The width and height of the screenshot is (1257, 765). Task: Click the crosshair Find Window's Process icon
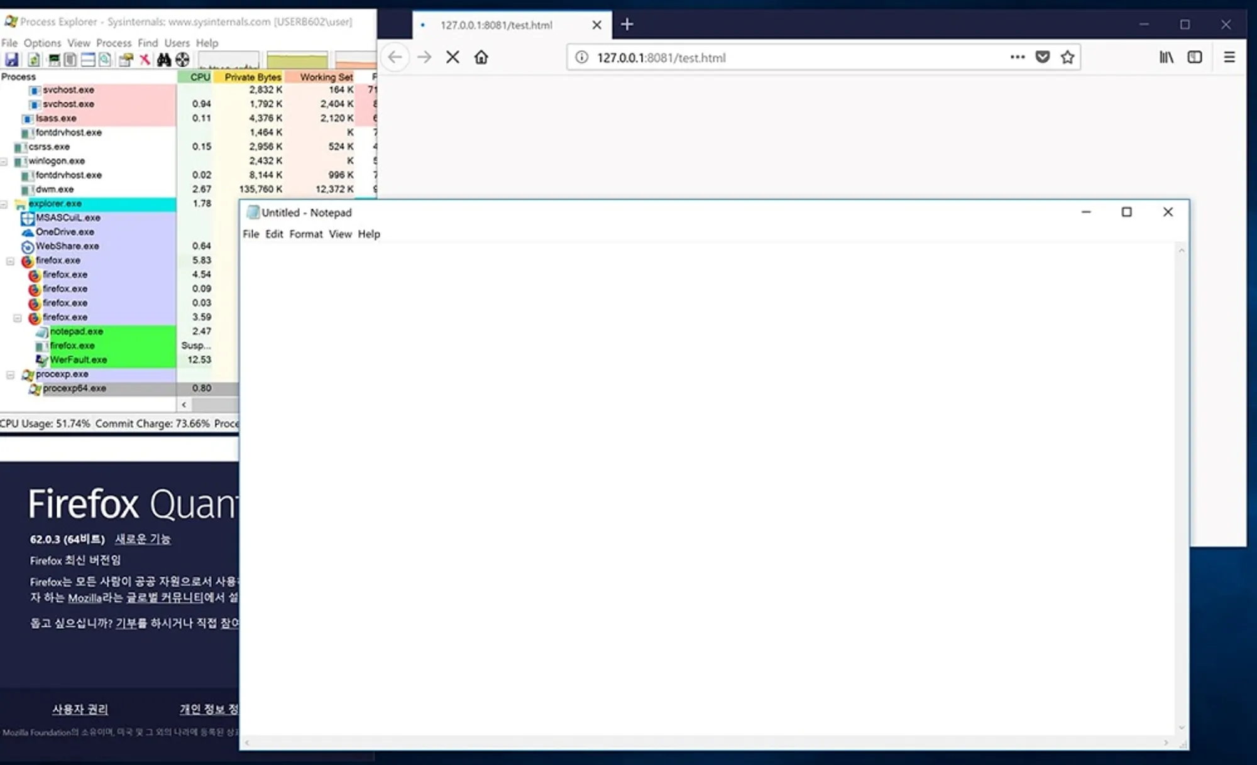point(182,60)
